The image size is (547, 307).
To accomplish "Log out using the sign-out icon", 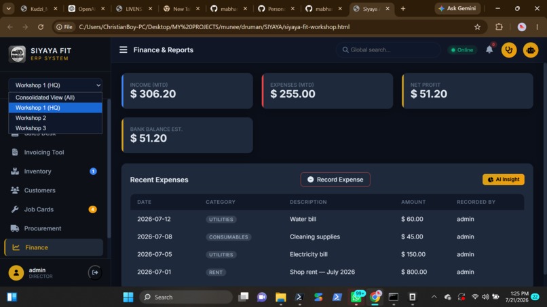I will (95, 272).
